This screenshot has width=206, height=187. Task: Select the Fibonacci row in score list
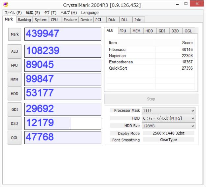(151, 49)
